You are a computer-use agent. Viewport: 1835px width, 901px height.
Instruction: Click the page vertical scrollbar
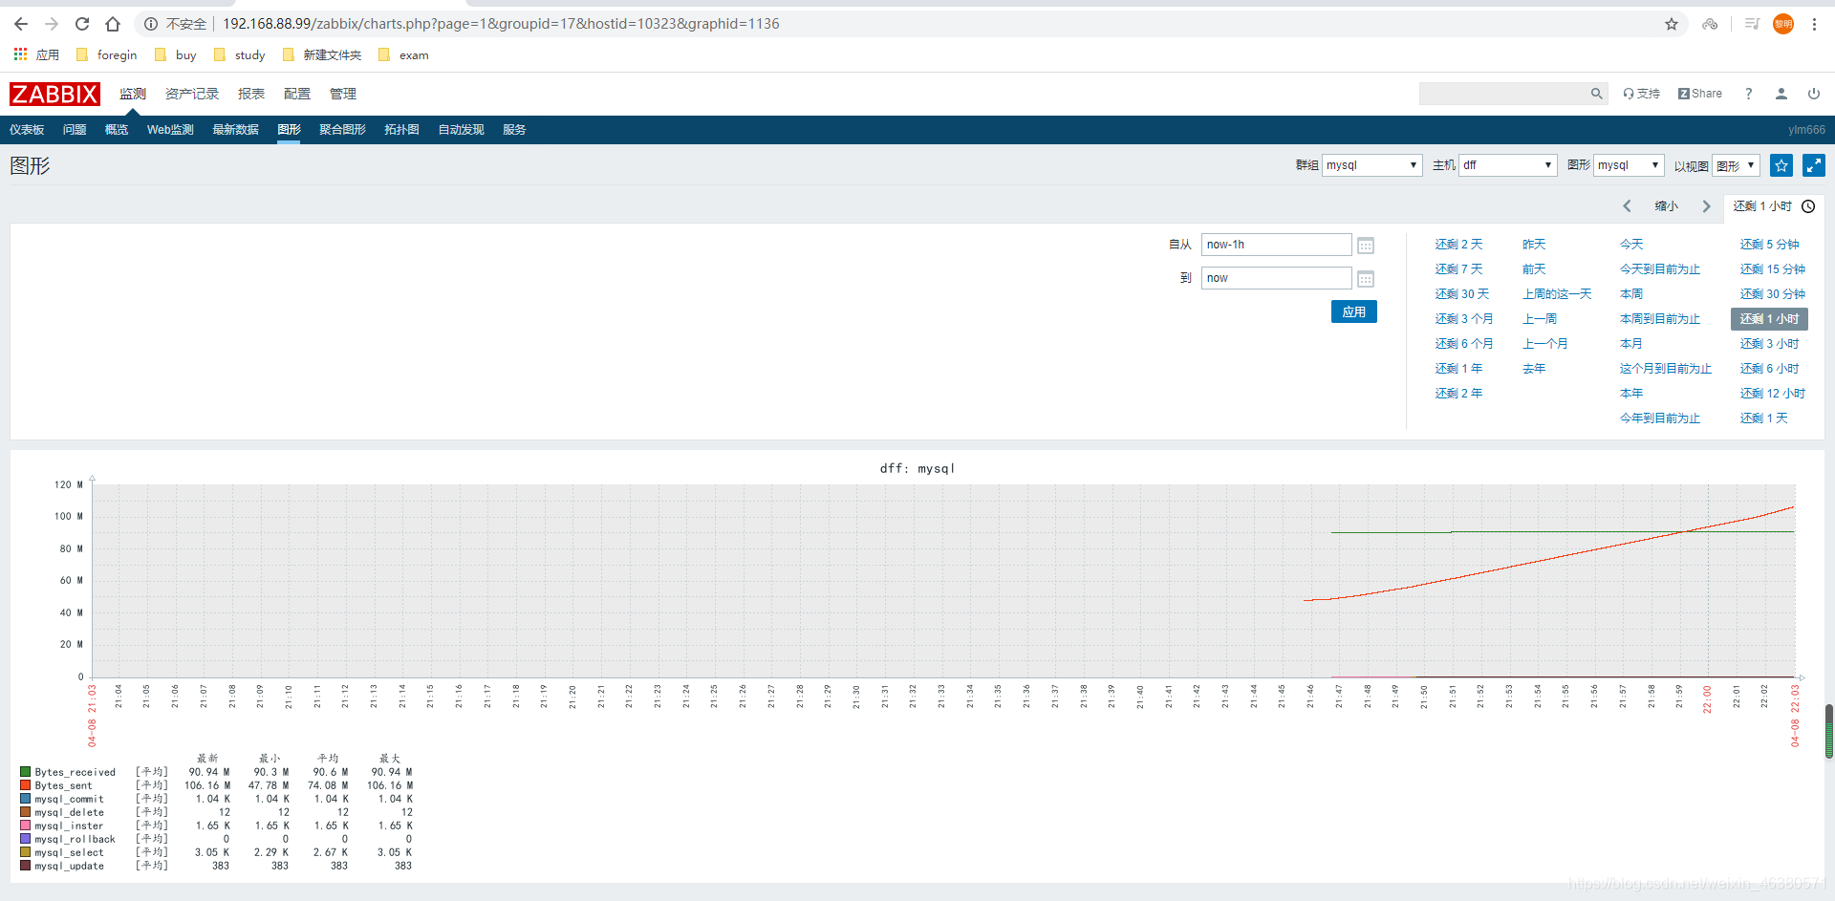tap(1829, 731)
